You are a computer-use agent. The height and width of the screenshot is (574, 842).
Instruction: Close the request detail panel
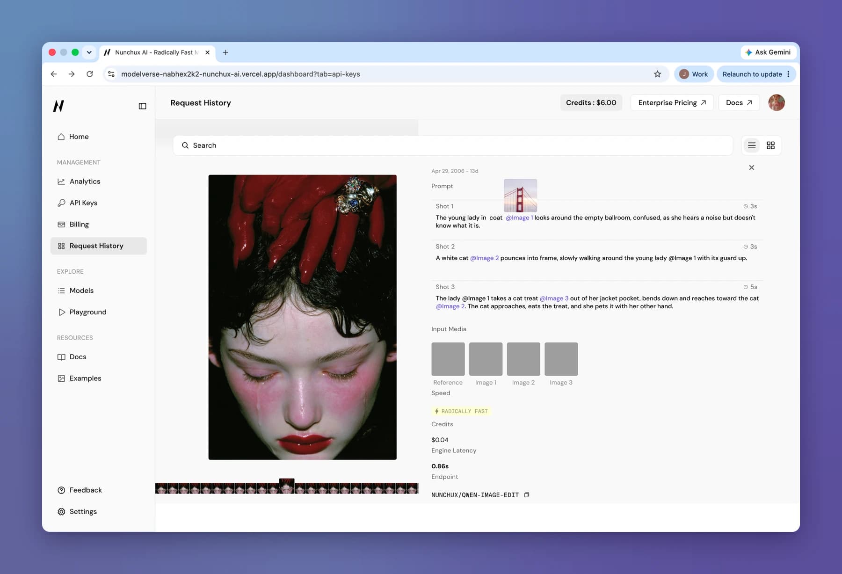click(751, 167)
